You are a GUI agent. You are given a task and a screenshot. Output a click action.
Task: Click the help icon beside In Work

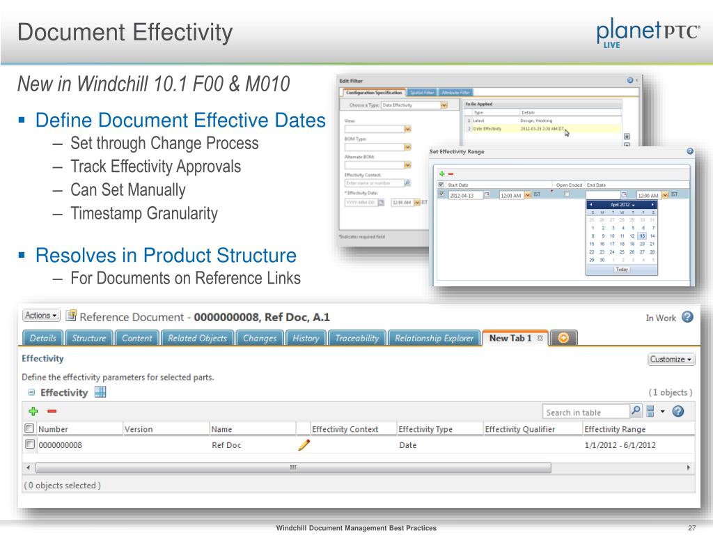[x=687, y=317]
